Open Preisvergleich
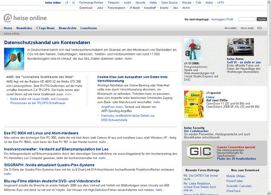This screenshot has height=195, width=271. click(116, 8)
